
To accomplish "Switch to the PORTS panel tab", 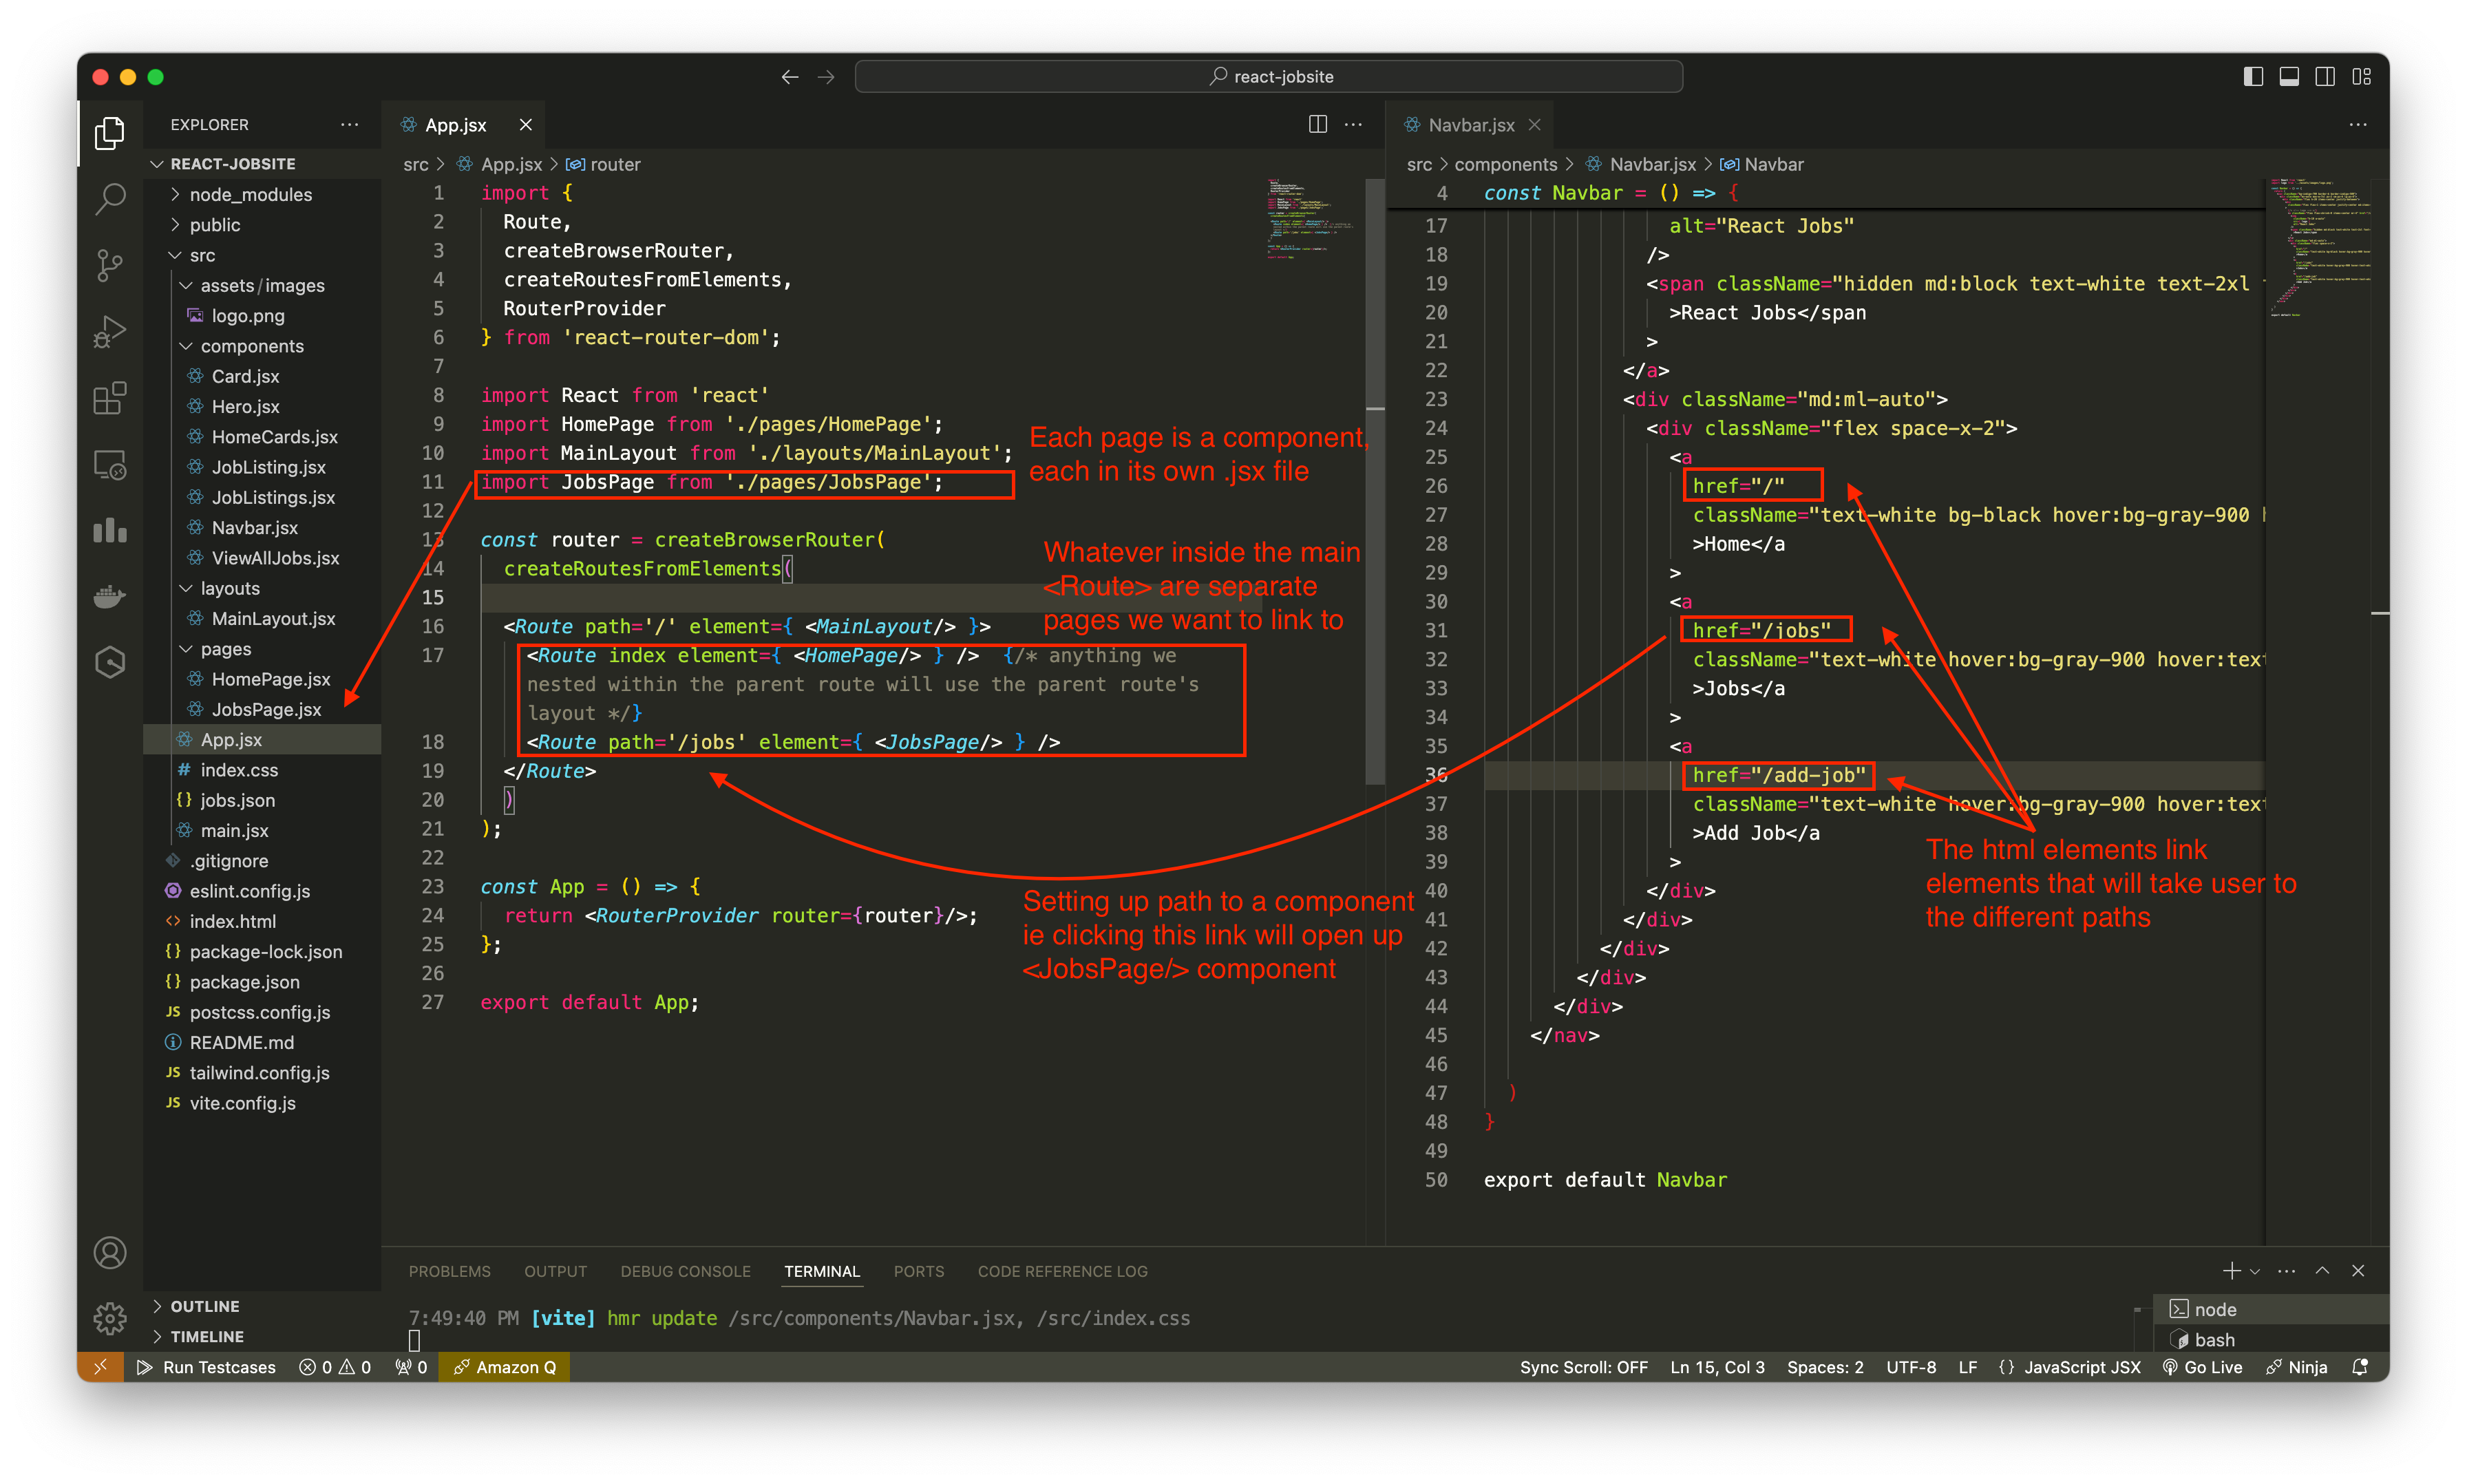I will tap(918, 1271).
